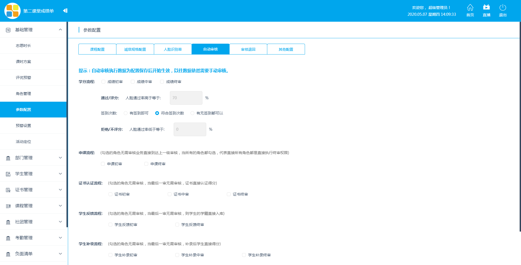Viewport: 521px width, 265px height.
Task: Open 角色管理 sidebar item
Action: tap(33, 94)
